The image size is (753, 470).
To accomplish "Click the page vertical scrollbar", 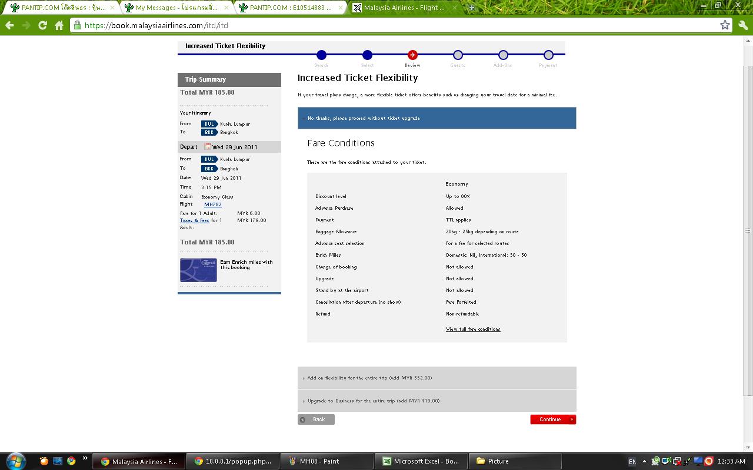I will tap(748, 230).
